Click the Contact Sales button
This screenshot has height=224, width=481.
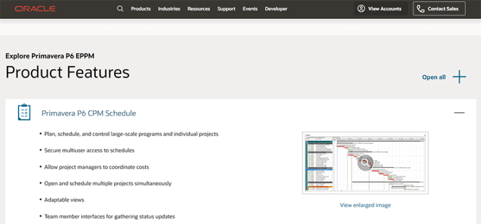pyautogui.click(x=439, y=9)
